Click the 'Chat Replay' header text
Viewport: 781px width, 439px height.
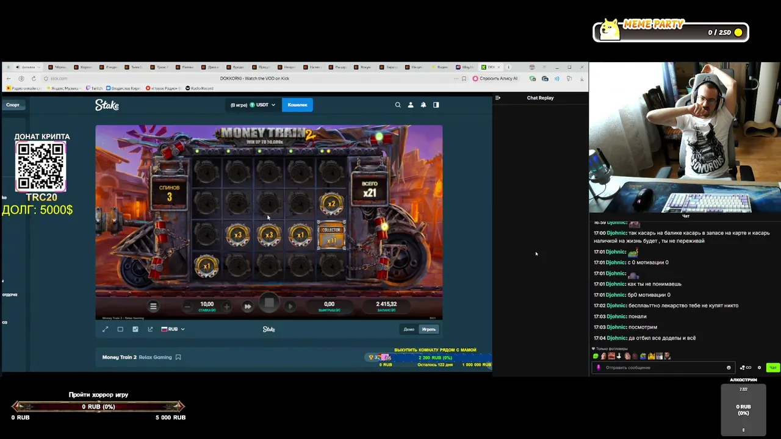[541, 98]
